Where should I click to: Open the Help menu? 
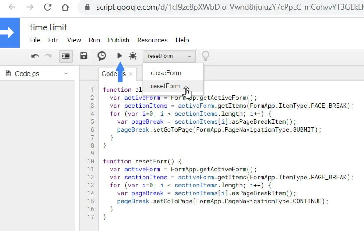[x=182, y=40]
